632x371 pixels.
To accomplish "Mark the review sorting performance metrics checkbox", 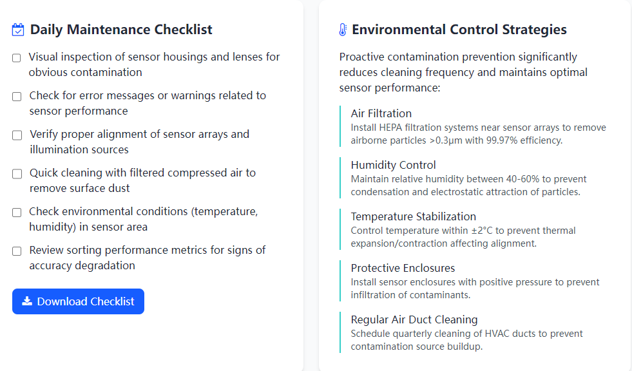I will 17,251.
